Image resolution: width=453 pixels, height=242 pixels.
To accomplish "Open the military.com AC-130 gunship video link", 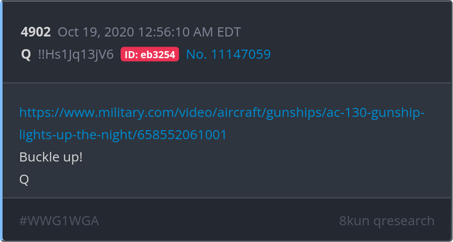I will 221,124.
